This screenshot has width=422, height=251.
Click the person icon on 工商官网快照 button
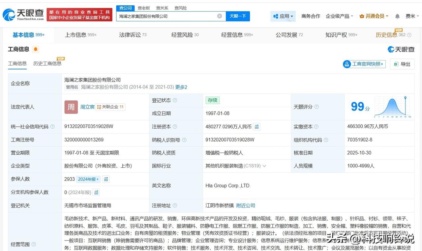(x=347, y=64)
